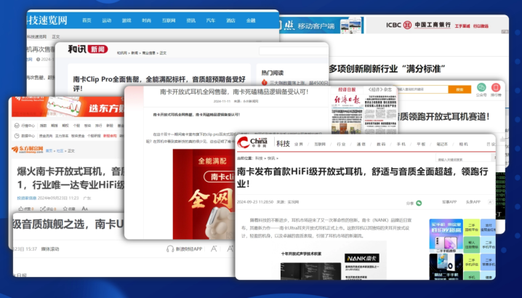Image resolution: width=522 pixels, height=298 pixels.
Task: Open 互联网 in 科技速览网 navigation
Action: pyautogui.click(x=169, y=20)
